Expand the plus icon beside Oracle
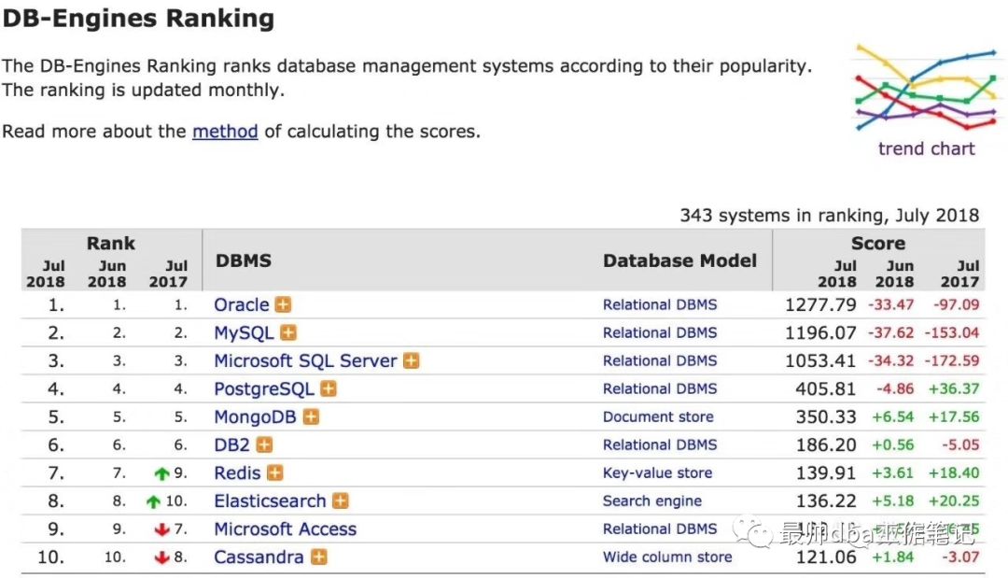Viewport: 1008px width, 578px height. (x=283, y=305)
